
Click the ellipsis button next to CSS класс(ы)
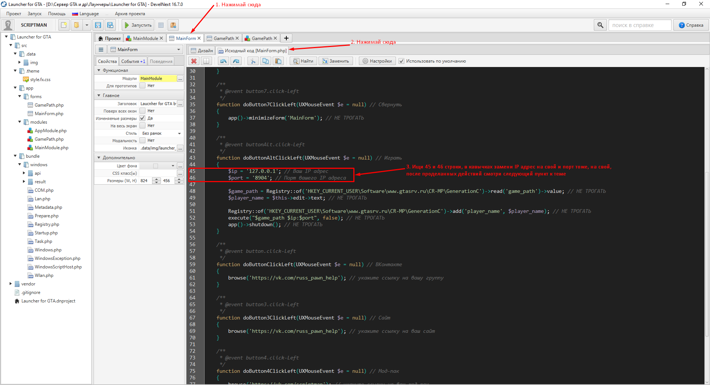[180, 173]
